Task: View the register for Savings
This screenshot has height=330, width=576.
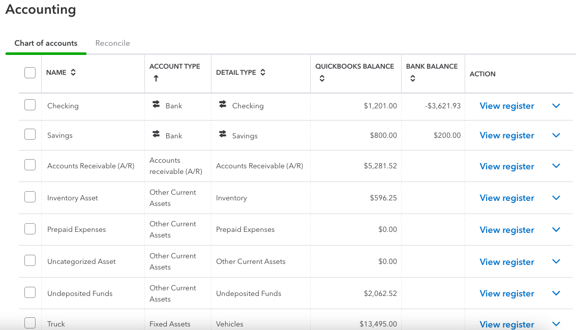Action: point(506,135)
